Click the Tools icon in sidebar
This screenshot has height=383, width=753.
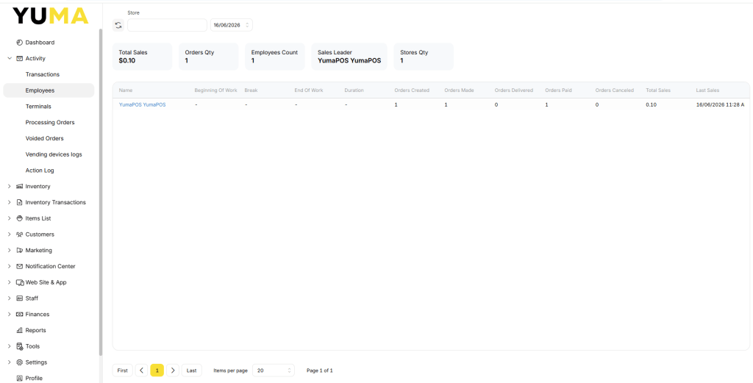click(20, 346)
